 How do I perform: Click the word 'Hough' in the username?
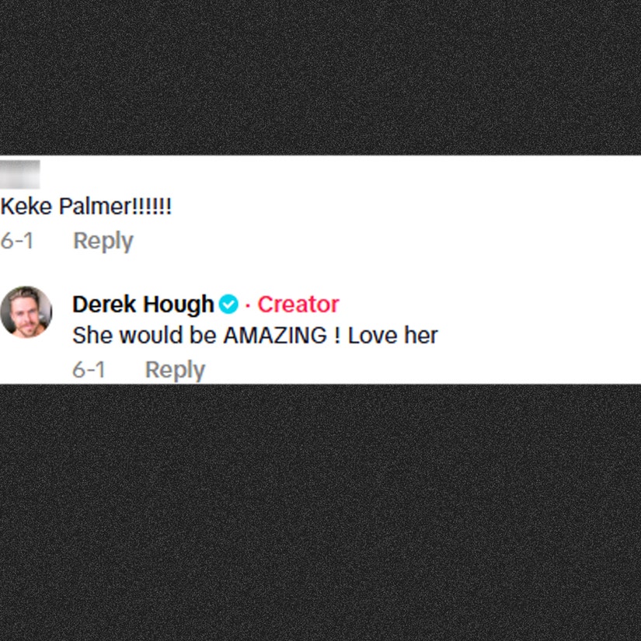point(178,305)
